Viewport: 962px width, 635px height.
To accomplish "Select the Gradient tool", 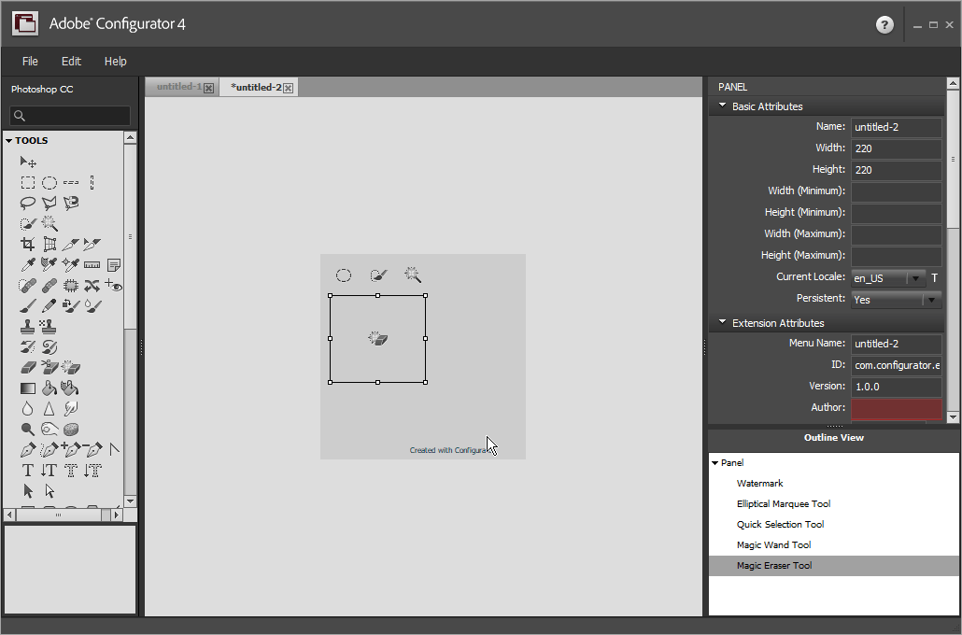I will pos(28,388).
